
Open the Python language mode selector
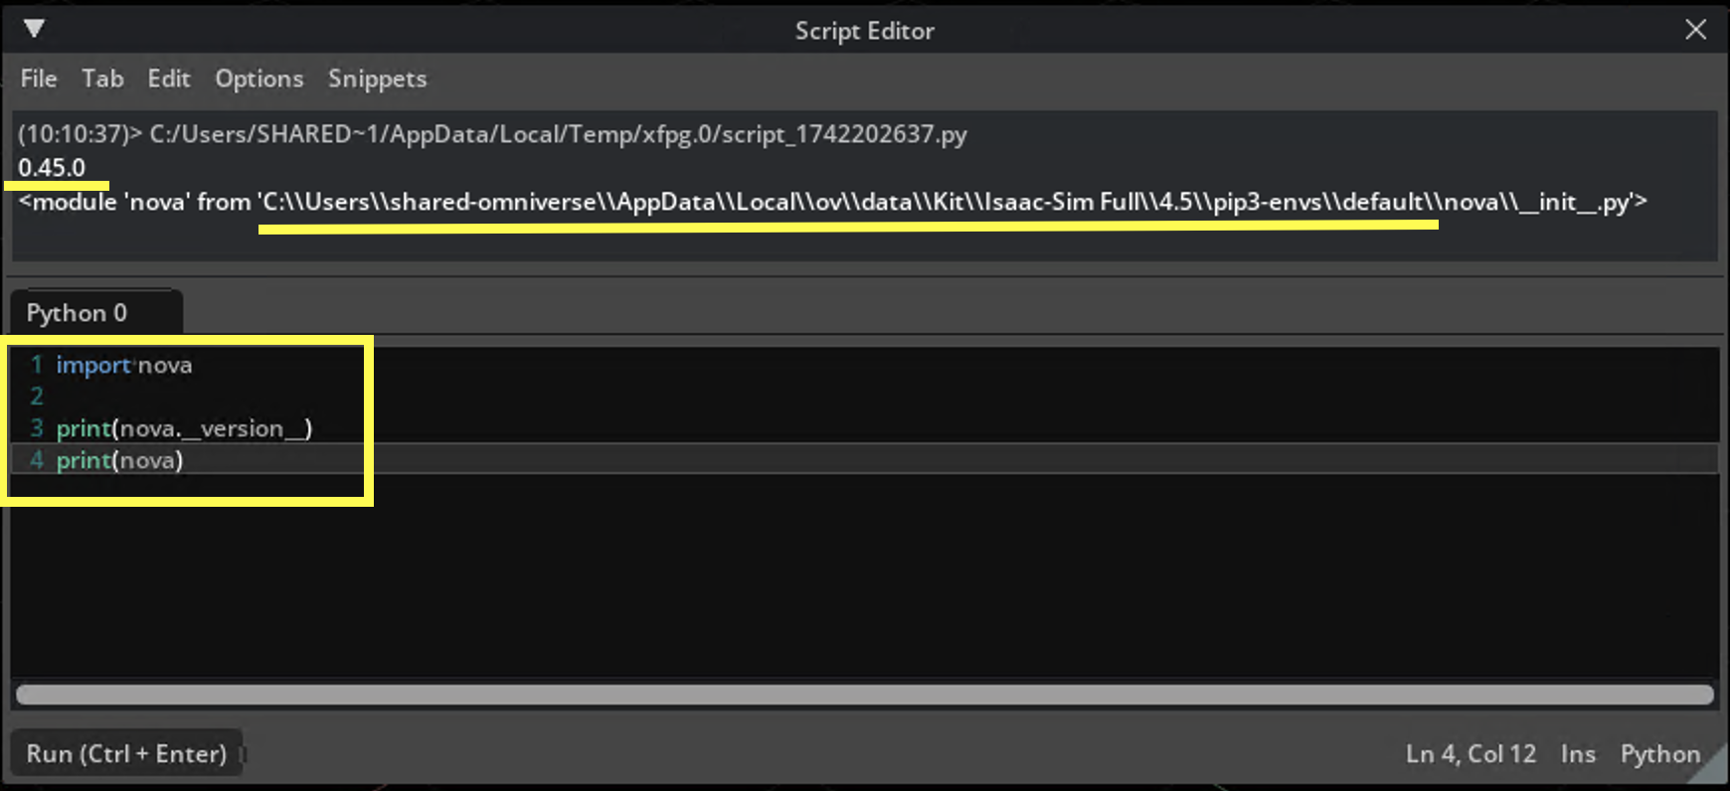1658,753
